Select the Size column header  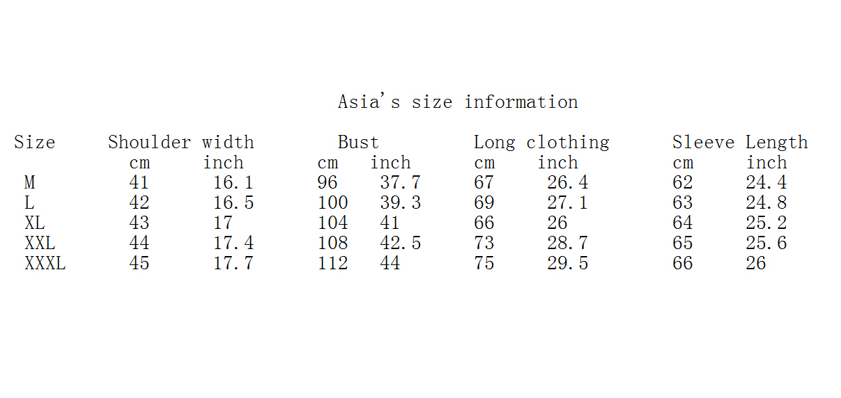tap(34, 143)
